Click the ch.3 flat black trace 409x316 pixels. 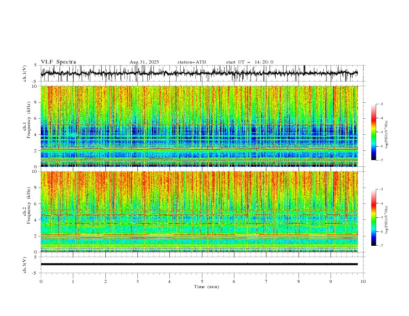click(199, 264)
